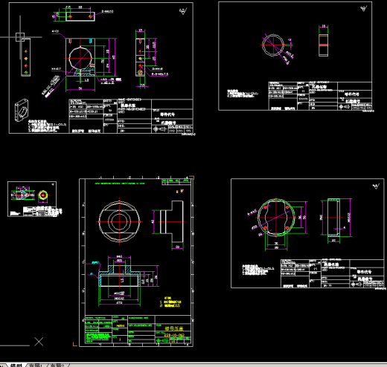Select isometric 3D bracket view in top-left sheet

pyautogui.click(x=22, y=110)
